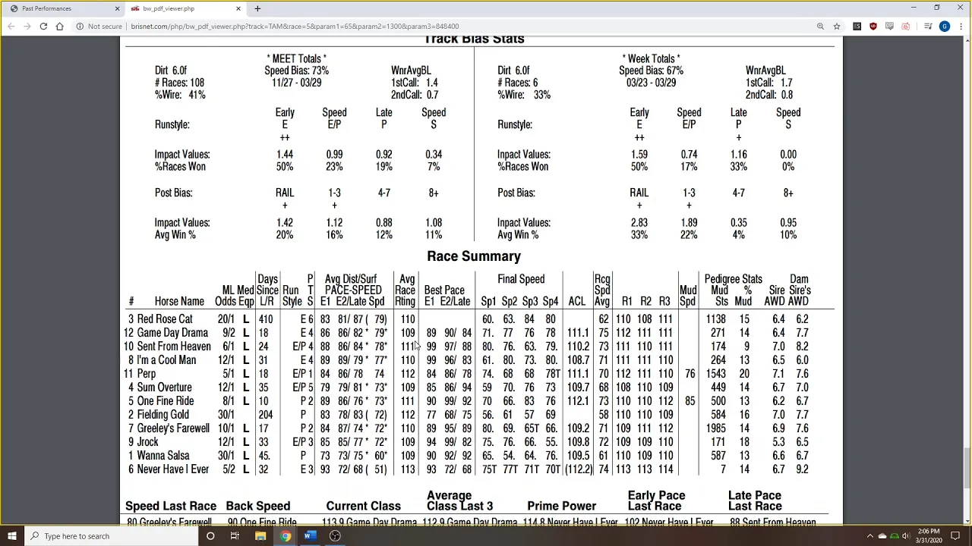This screenshot has width=972, height=546.
Task: Close the Past Performances tab
Action: 117,8
